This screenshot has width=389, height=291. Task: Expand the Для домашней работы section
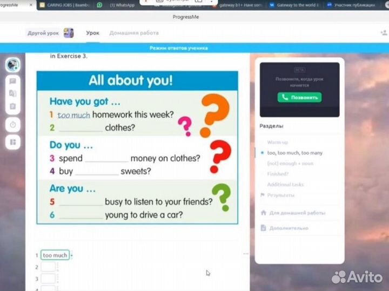point(296,213)
